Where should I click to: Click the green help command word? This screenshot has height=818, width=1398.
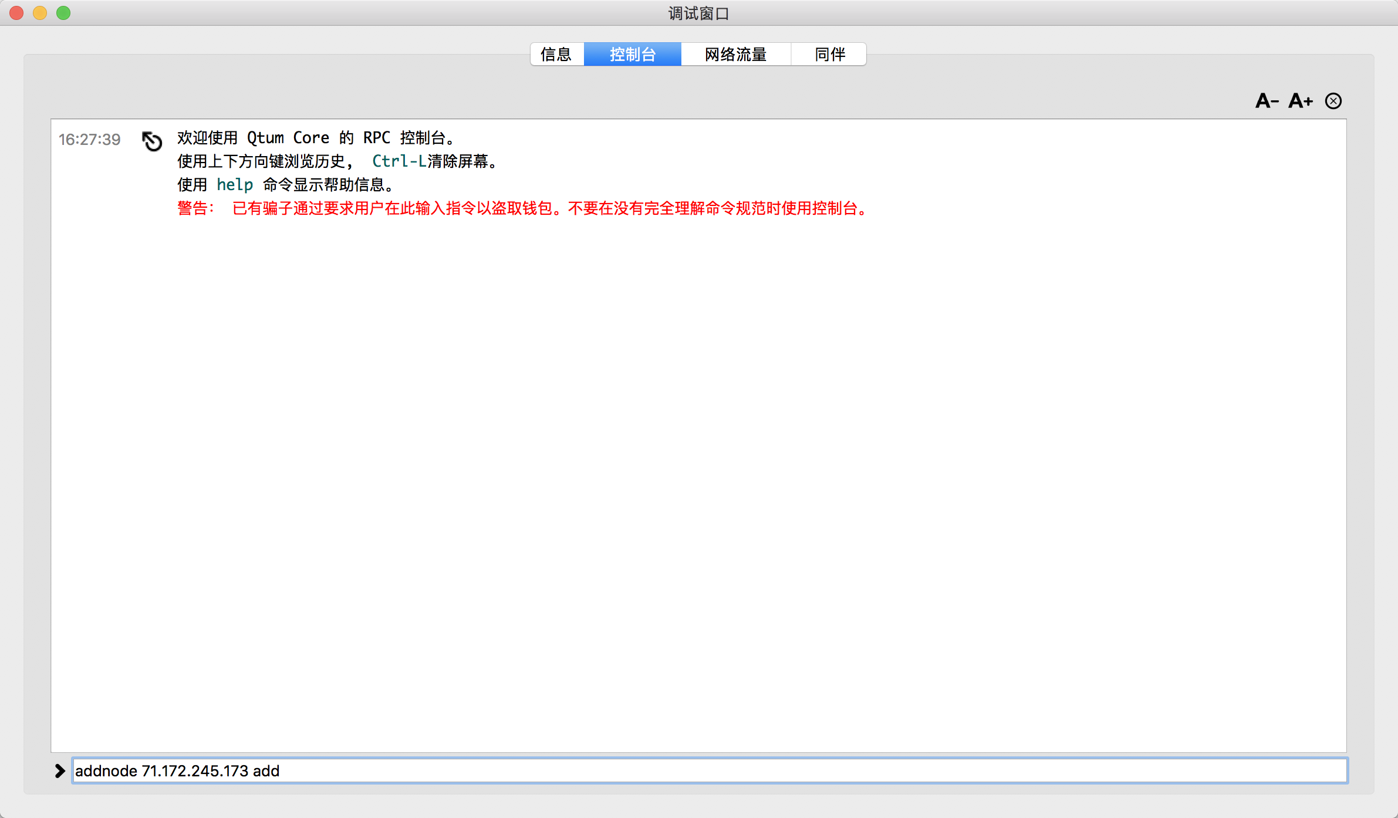[235, 185]
